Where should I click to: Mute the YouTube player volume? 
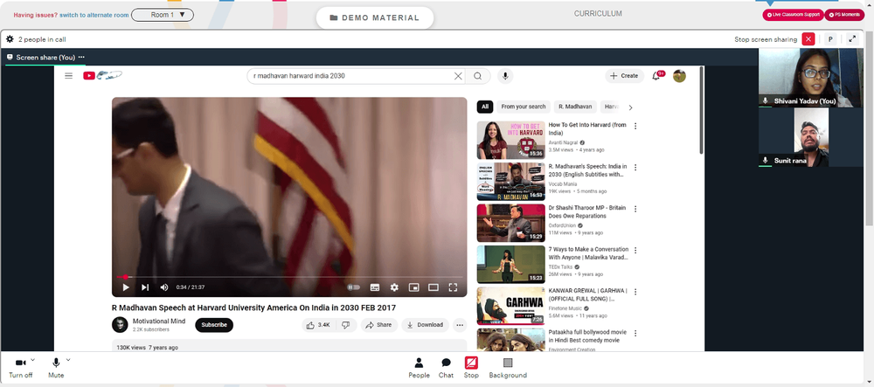[x=164, y=287]
